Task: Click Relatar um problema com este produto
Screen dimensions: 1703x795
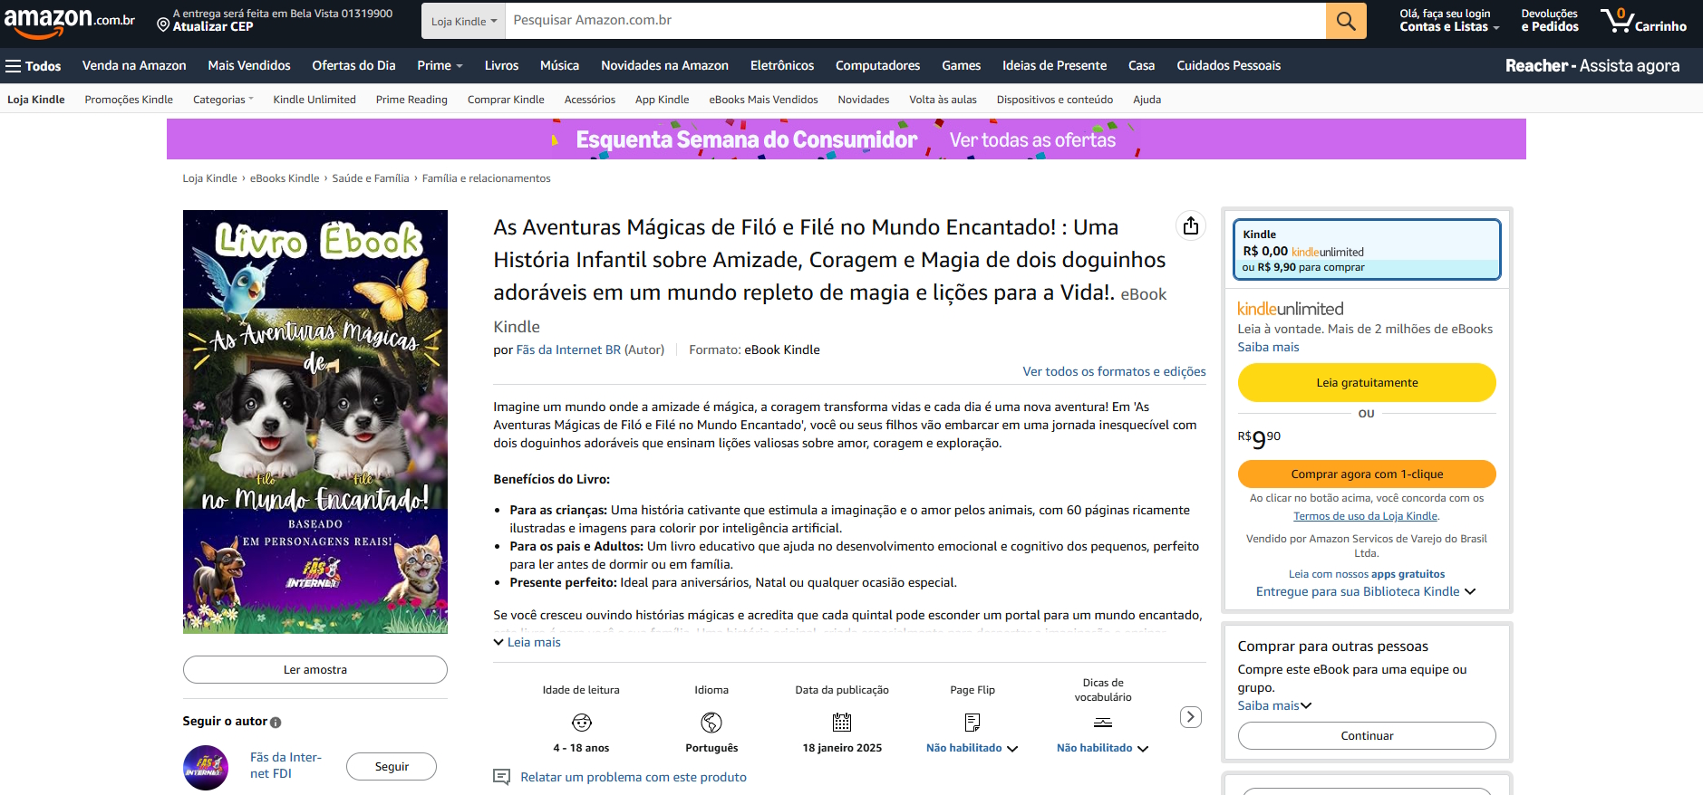Action: pos(633,777)
